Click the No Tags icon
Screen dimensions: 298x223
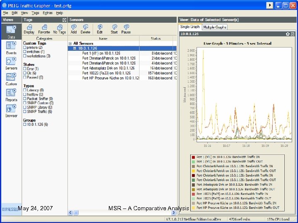tap(60, 29)
